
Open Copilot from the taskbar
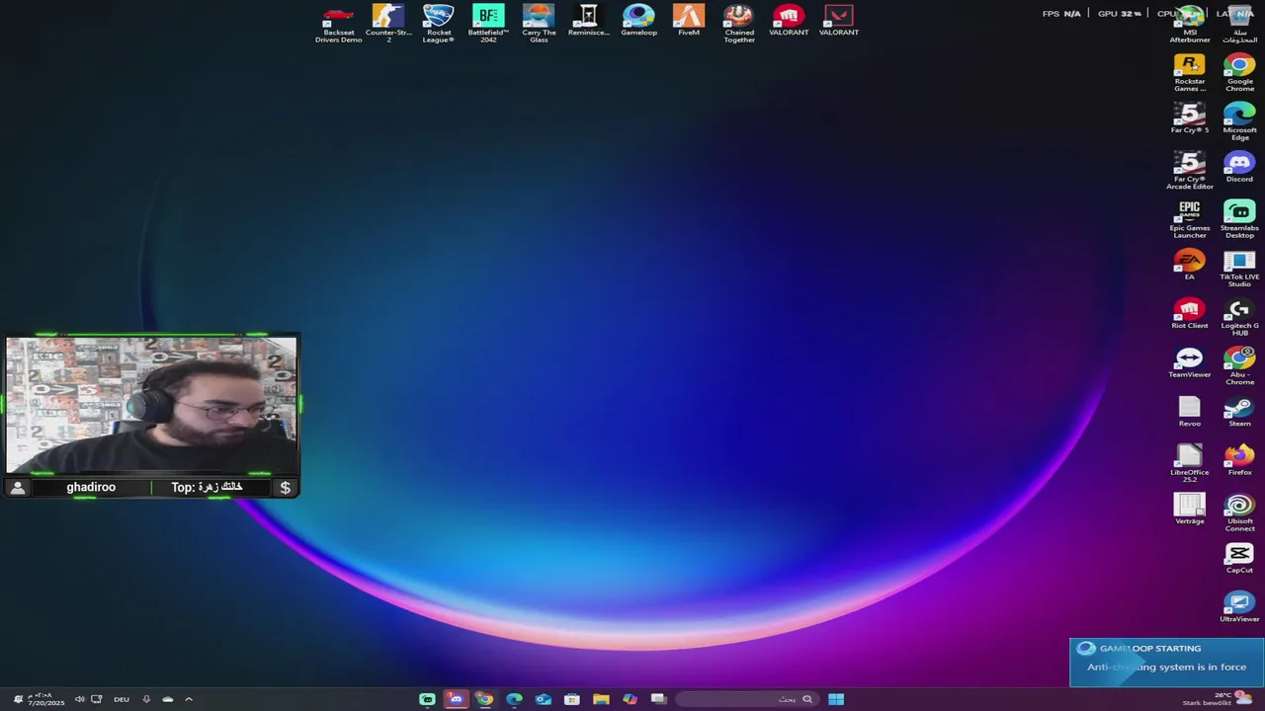coord(630,699)
